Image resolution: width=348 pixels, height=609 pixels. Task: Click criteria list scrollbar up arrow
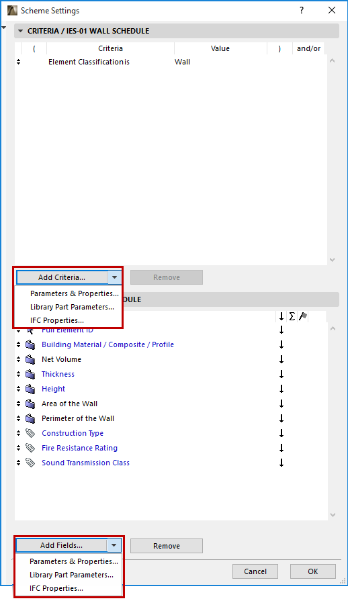tap(332, 60)
